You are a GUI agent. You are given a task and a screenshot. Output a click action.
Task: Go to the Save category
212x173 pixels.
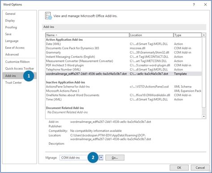tap(8, 34)
